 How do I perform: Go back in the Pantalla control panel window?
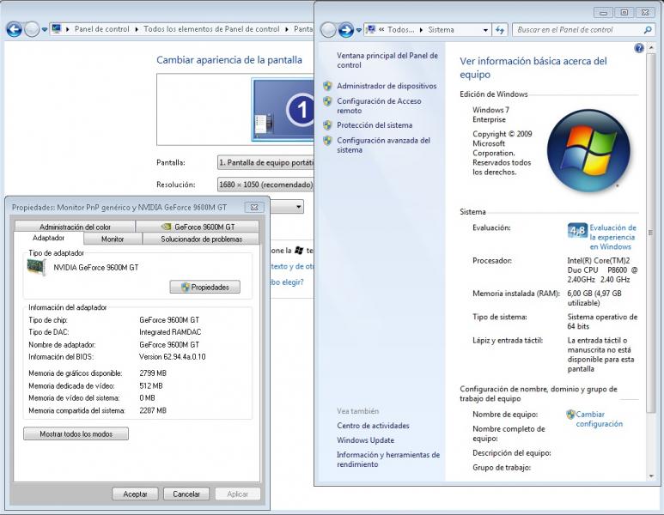tap(14, 30)
